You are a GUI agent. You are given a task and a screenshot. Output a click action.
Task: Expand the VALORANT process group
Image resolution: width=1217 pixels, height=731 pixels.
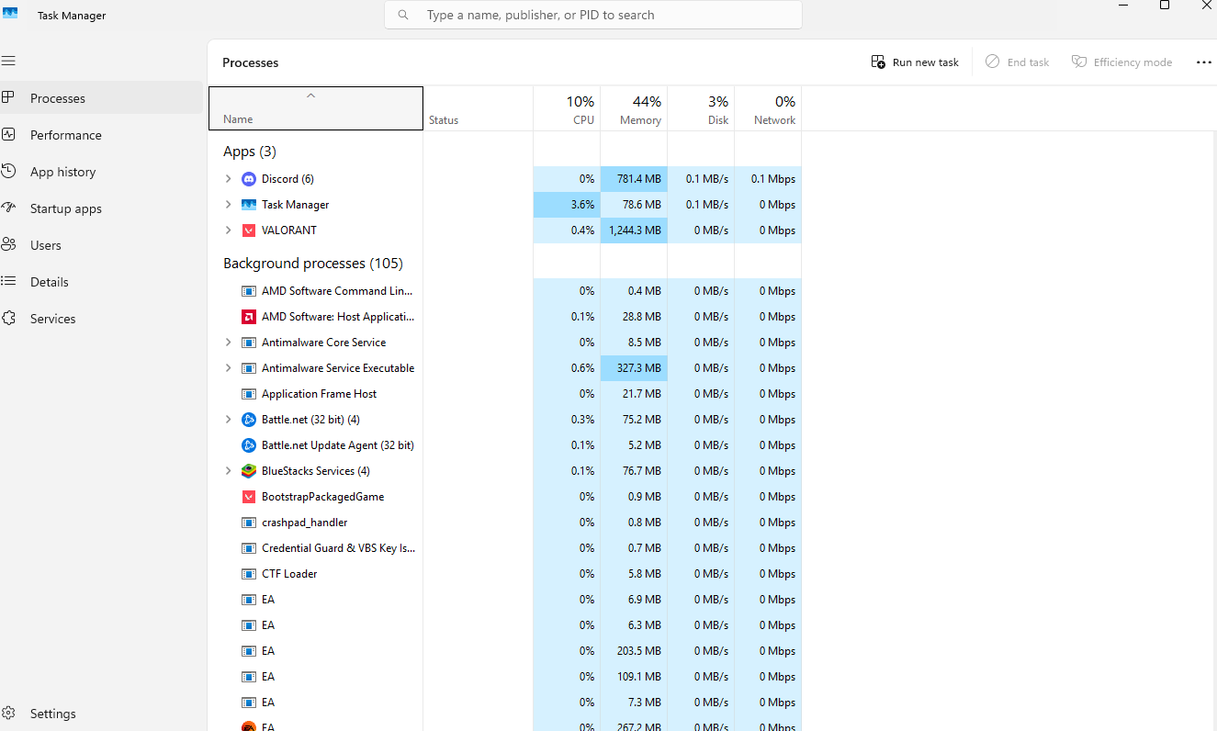(229, 231)
